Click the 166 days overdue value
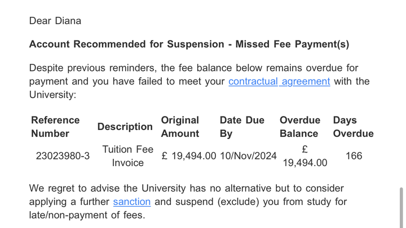Viewport: 406px width, 228px height. tap(354, 156)
